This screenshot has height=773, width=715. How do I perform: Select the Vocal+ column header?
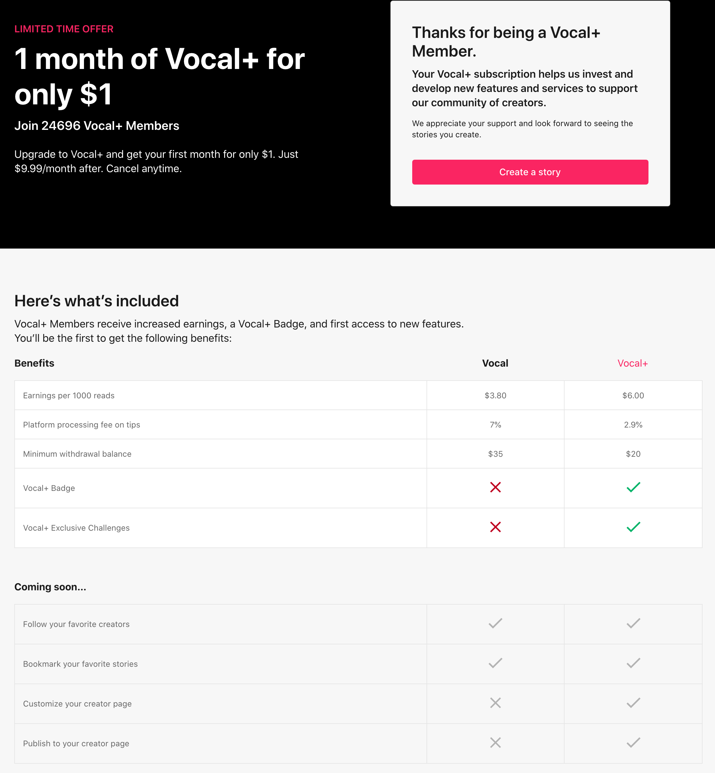tap(633, 363)
